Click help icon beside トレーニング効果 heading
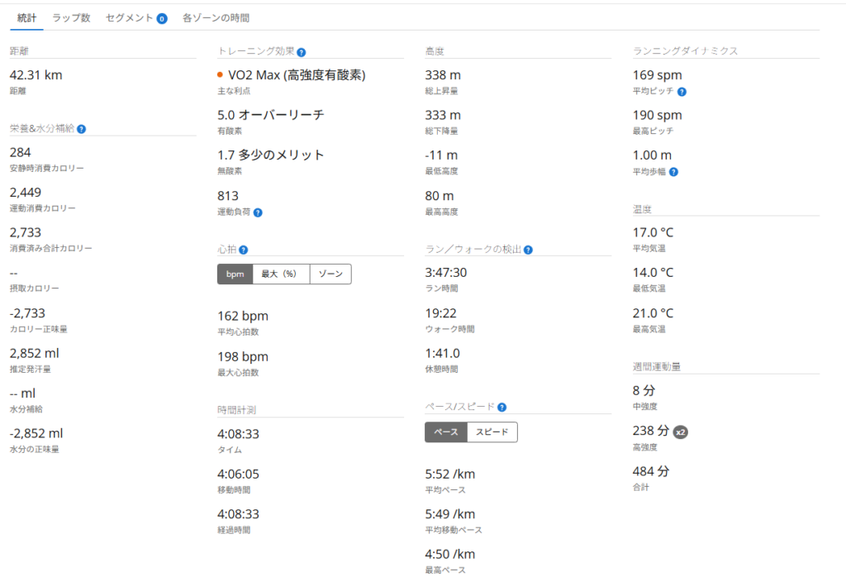846x582 pixels. click(302, 51)
